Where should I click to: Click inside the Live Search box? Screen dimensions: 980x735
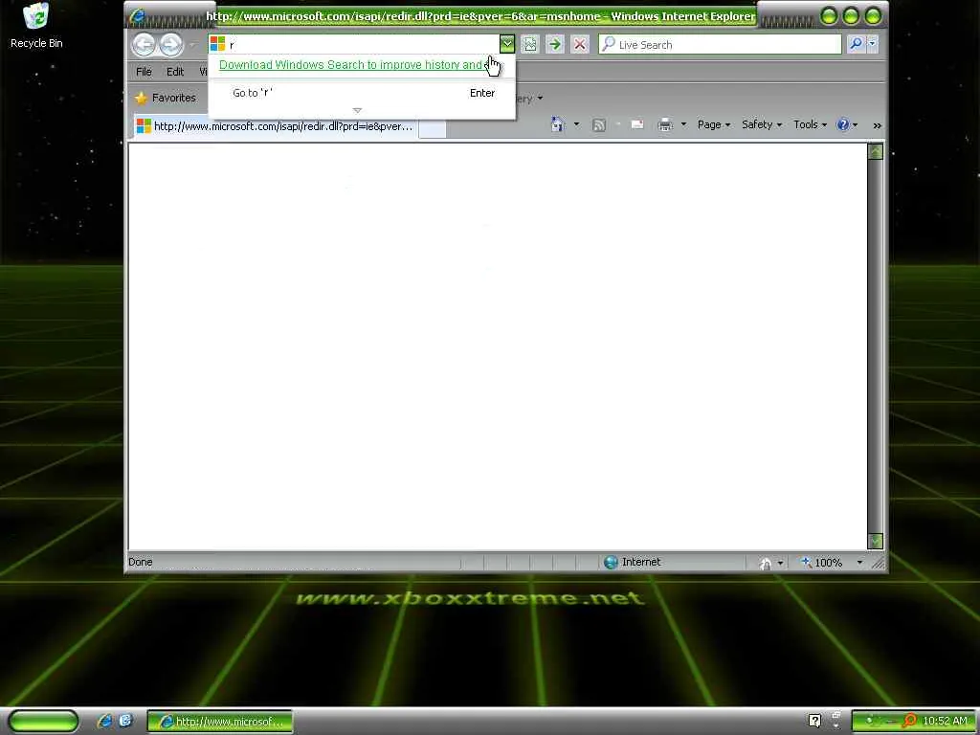(720, 44)
